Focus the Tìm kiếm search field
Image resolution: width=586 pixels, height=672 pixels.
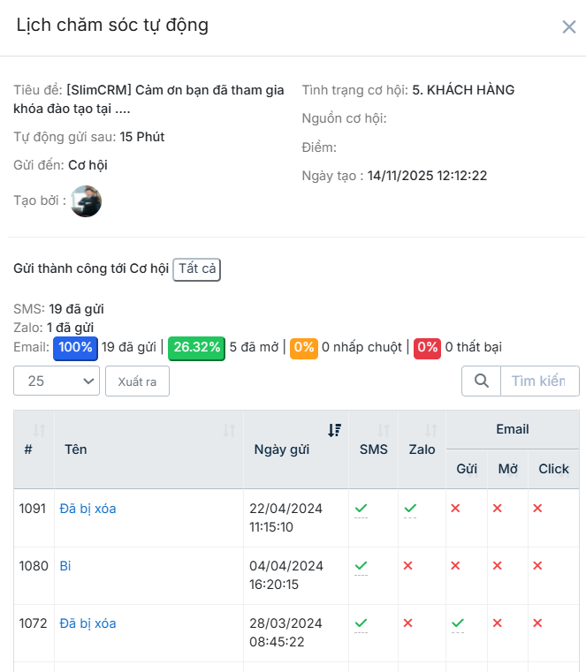click(x=539, y=381)
